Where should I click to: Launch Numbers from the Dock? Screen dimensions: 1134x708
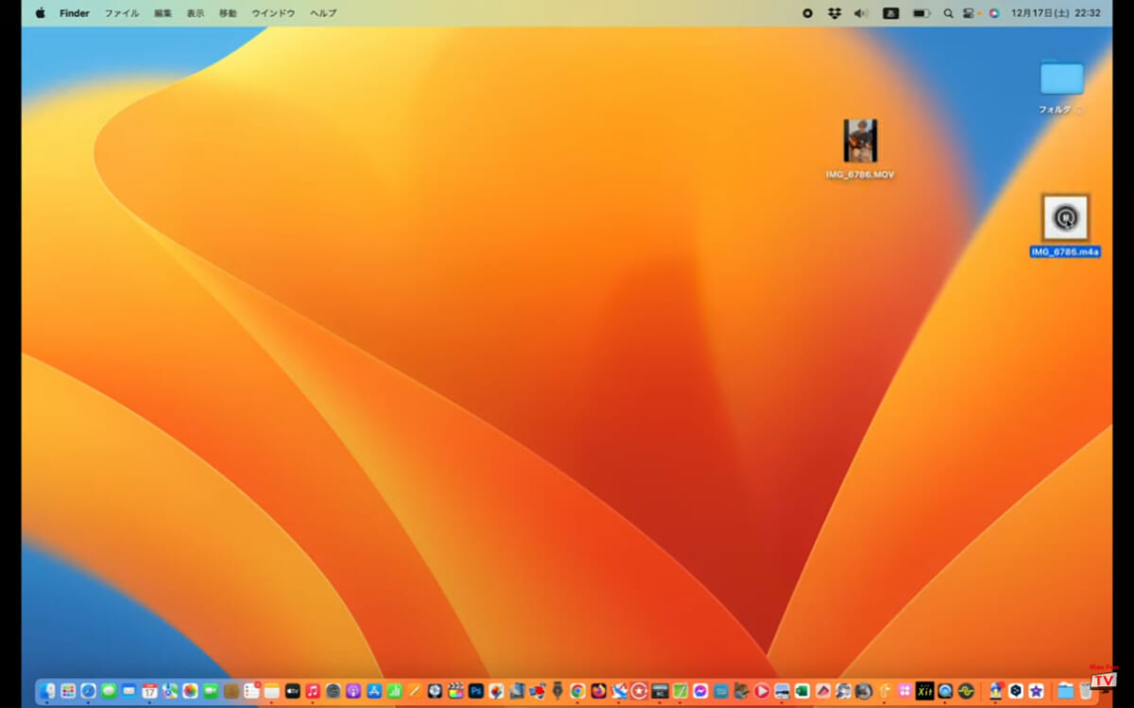tap(394, 691)
